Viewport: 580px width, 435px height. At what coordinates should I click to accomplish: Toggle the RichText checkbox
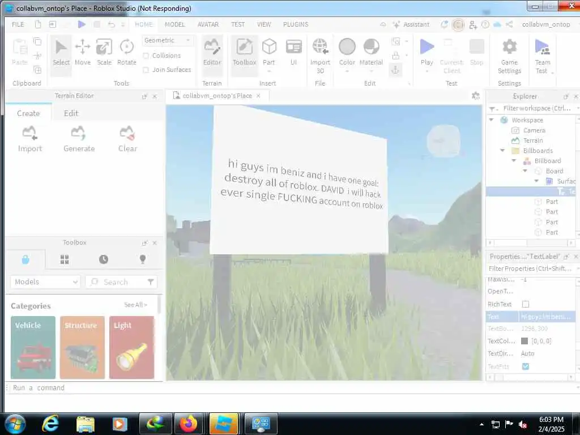tap(525, 304)
